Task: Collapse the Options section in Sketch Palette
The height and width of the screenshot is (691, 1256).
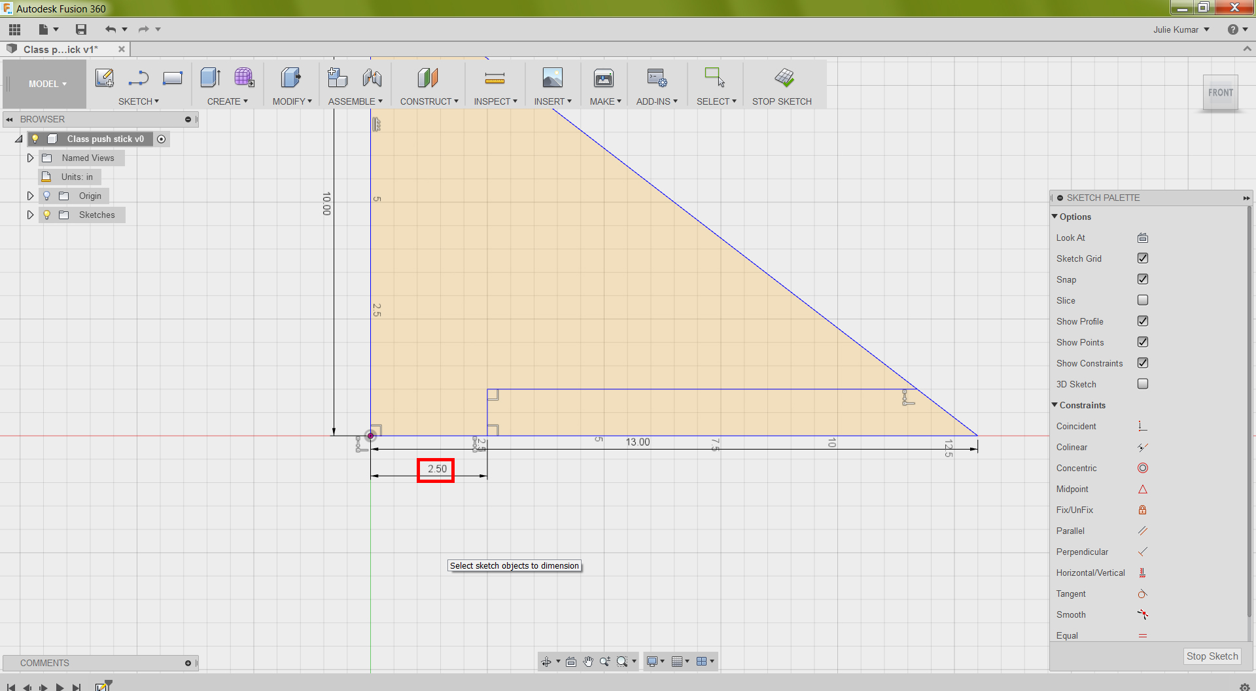Action: [1055, 217]
